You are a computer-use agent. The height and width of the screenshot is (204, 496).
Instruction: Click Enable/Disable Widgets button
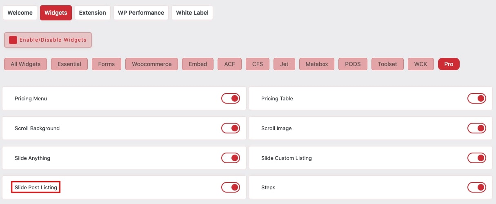(x=48, y=40)
